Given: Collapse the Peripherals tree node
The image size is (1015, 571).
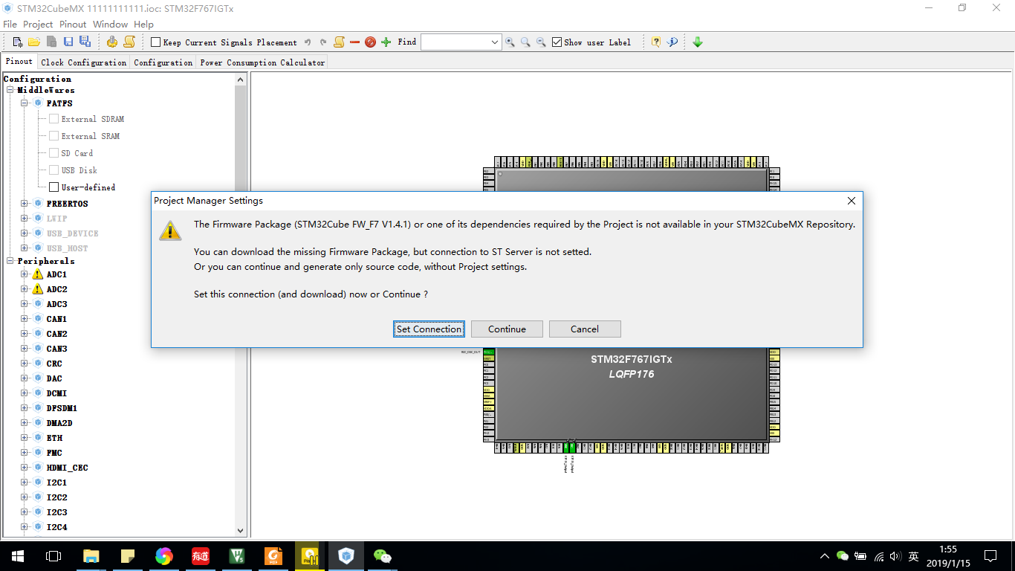Looking at the screenshot, I should (x=10, y=261).
